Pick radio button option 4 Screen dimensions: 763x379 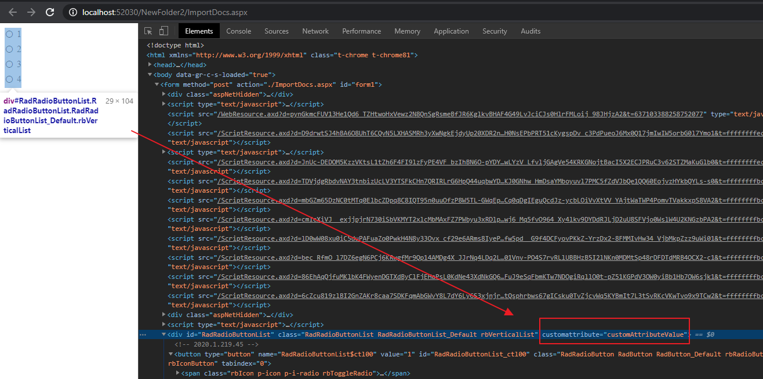(10, 79)
